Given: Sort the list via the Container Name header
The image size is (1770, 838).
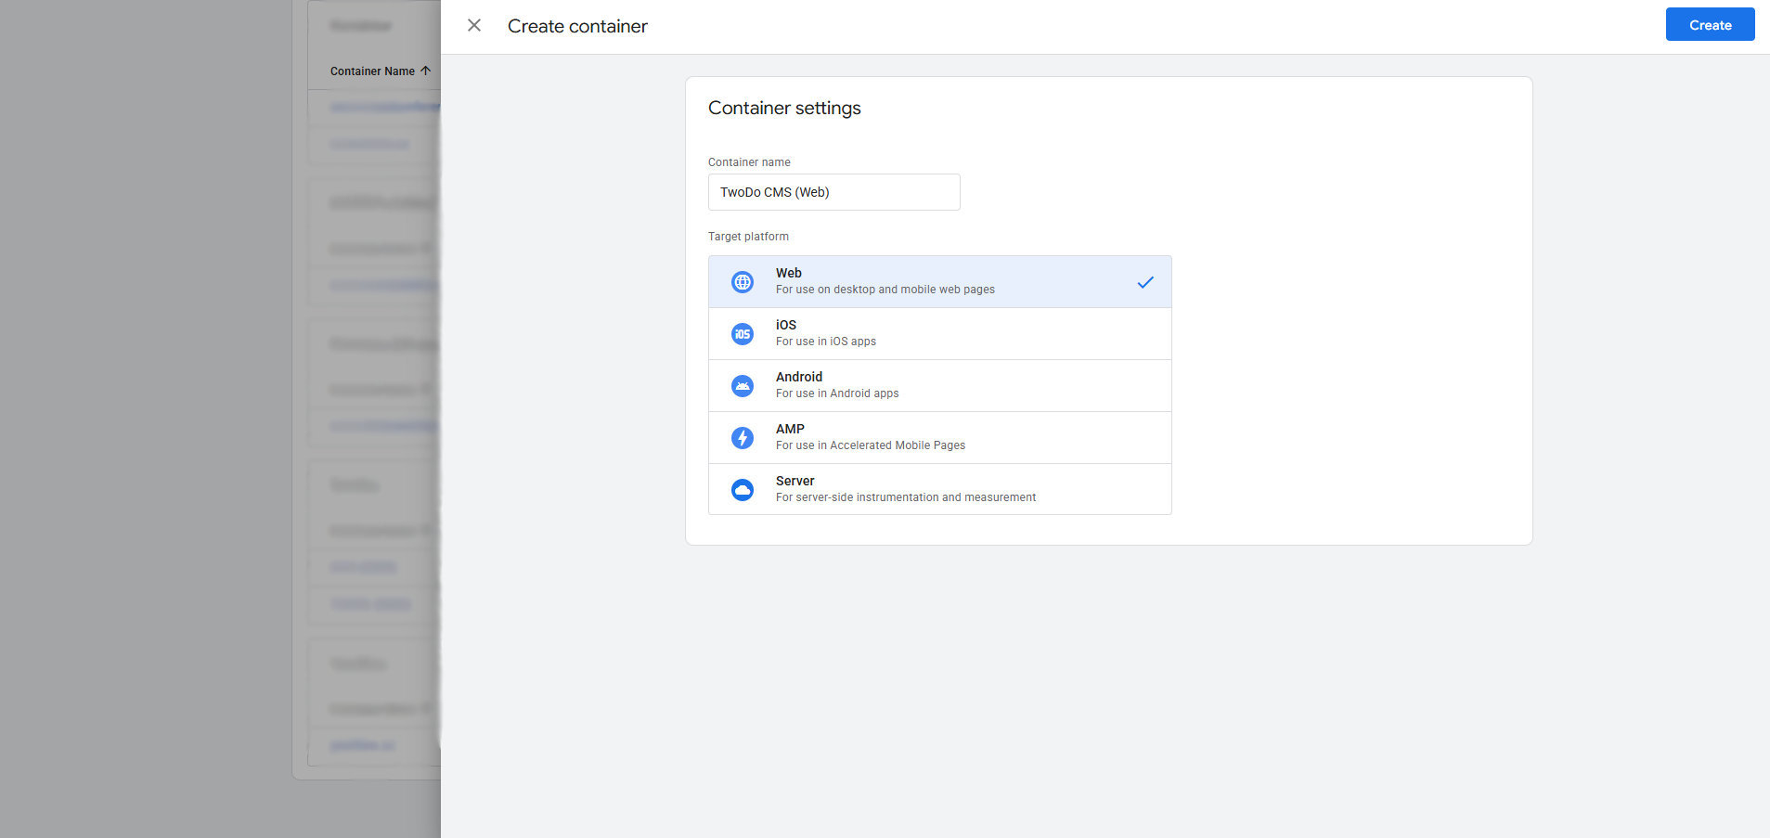Looking at the screenshot, I should pos(372,70).
